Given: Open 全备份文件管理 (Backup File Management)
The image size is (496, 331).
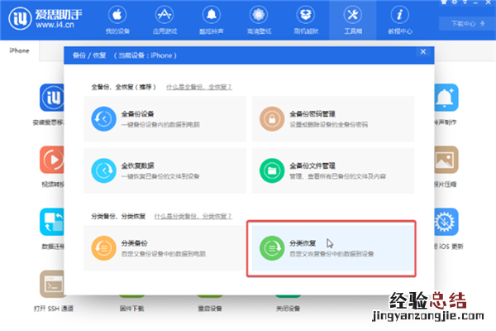Looking at the screenshot, I should click(x=339, y=170).
